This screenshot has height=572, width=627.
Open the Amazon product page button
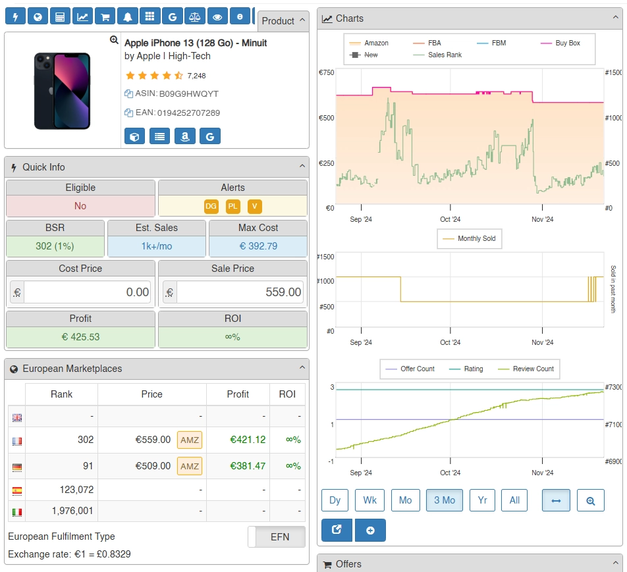(185, 136)
